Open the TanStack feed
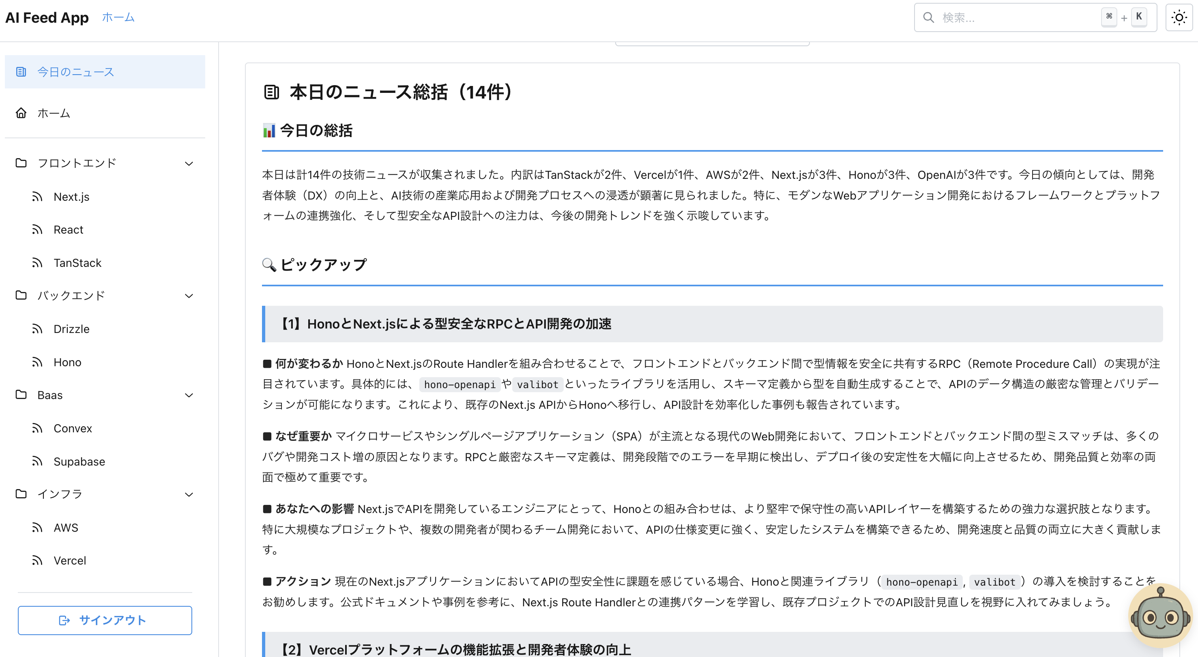This screenshot has height=657, width=1198. click(x=77, y=263)
